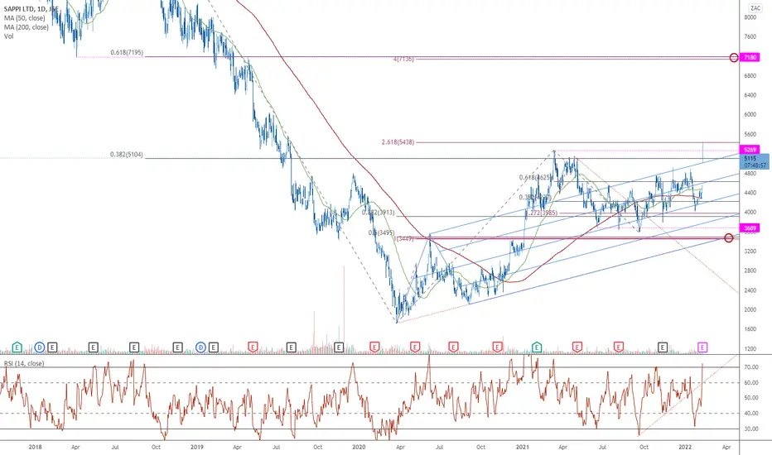This screenshot has width=772, height=455.
Task: Select the blue current price 5115 label
Action: pos(755,162)
